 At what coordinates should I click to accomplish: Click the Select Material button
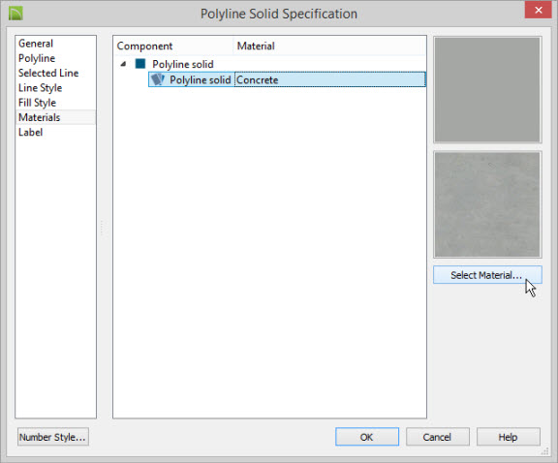coord(487,275)
